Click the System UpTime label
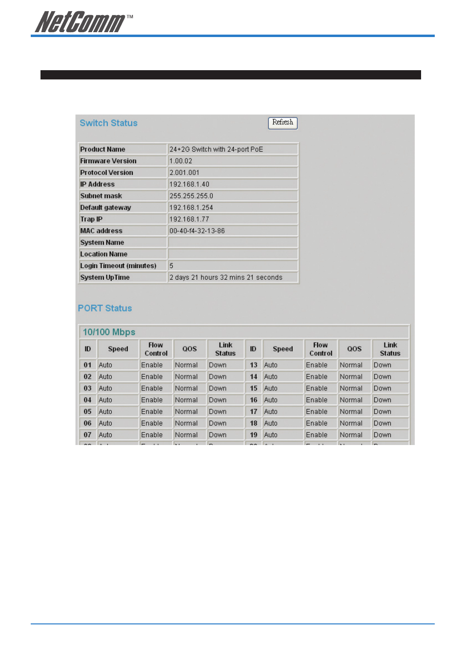The image size is (465, 659). coord(105,278)
